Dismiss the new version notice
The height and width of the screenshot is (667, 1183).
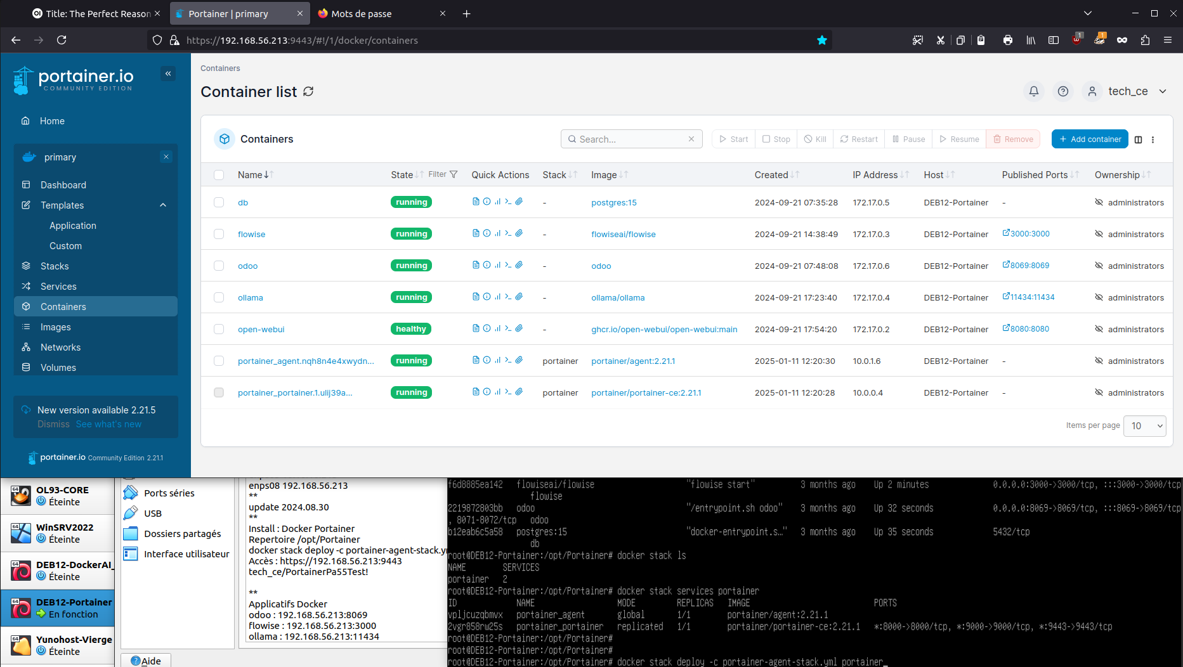(x=53, y=424)
